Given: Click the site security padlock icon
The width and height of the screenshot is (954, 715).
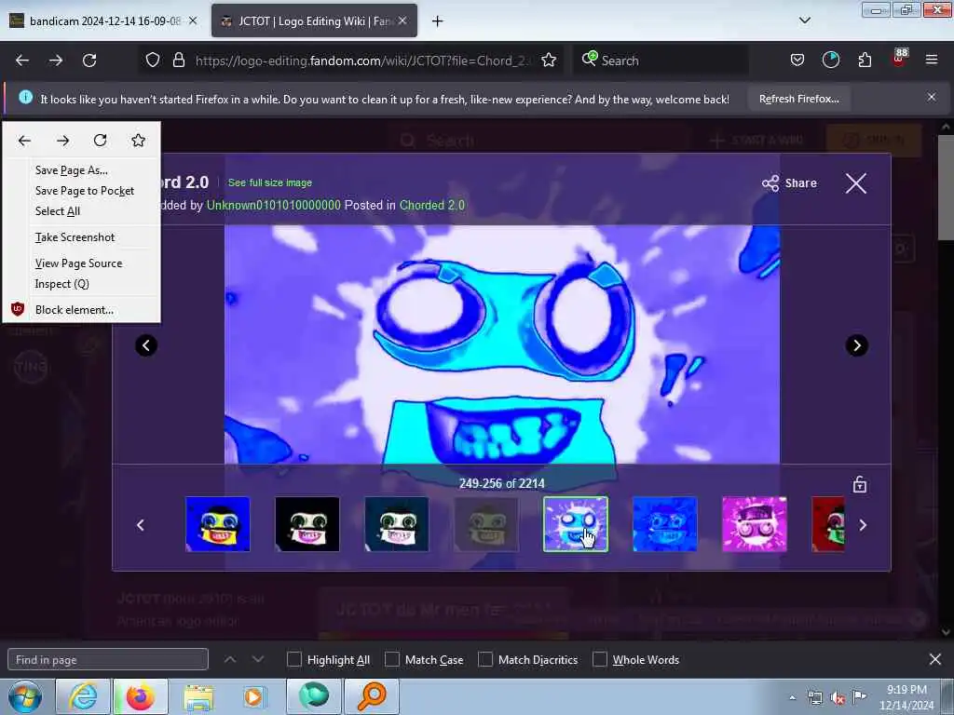Looking at the screenshot, I should click(x=178, y=61).
